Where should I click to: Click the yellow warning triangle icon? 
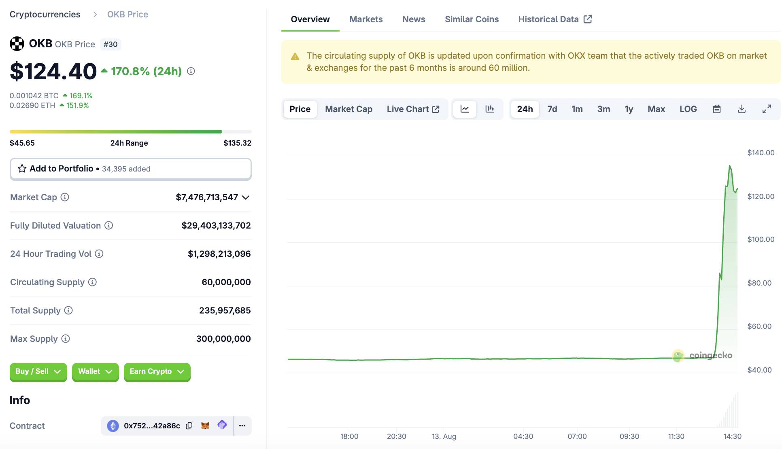pyautogui.click(x=295, y=56)
